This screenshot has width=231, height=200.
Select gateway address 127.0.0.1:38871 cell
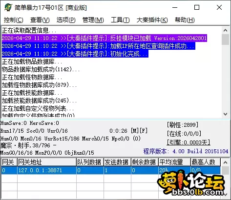pyautogui.click(x=47, y=170)
